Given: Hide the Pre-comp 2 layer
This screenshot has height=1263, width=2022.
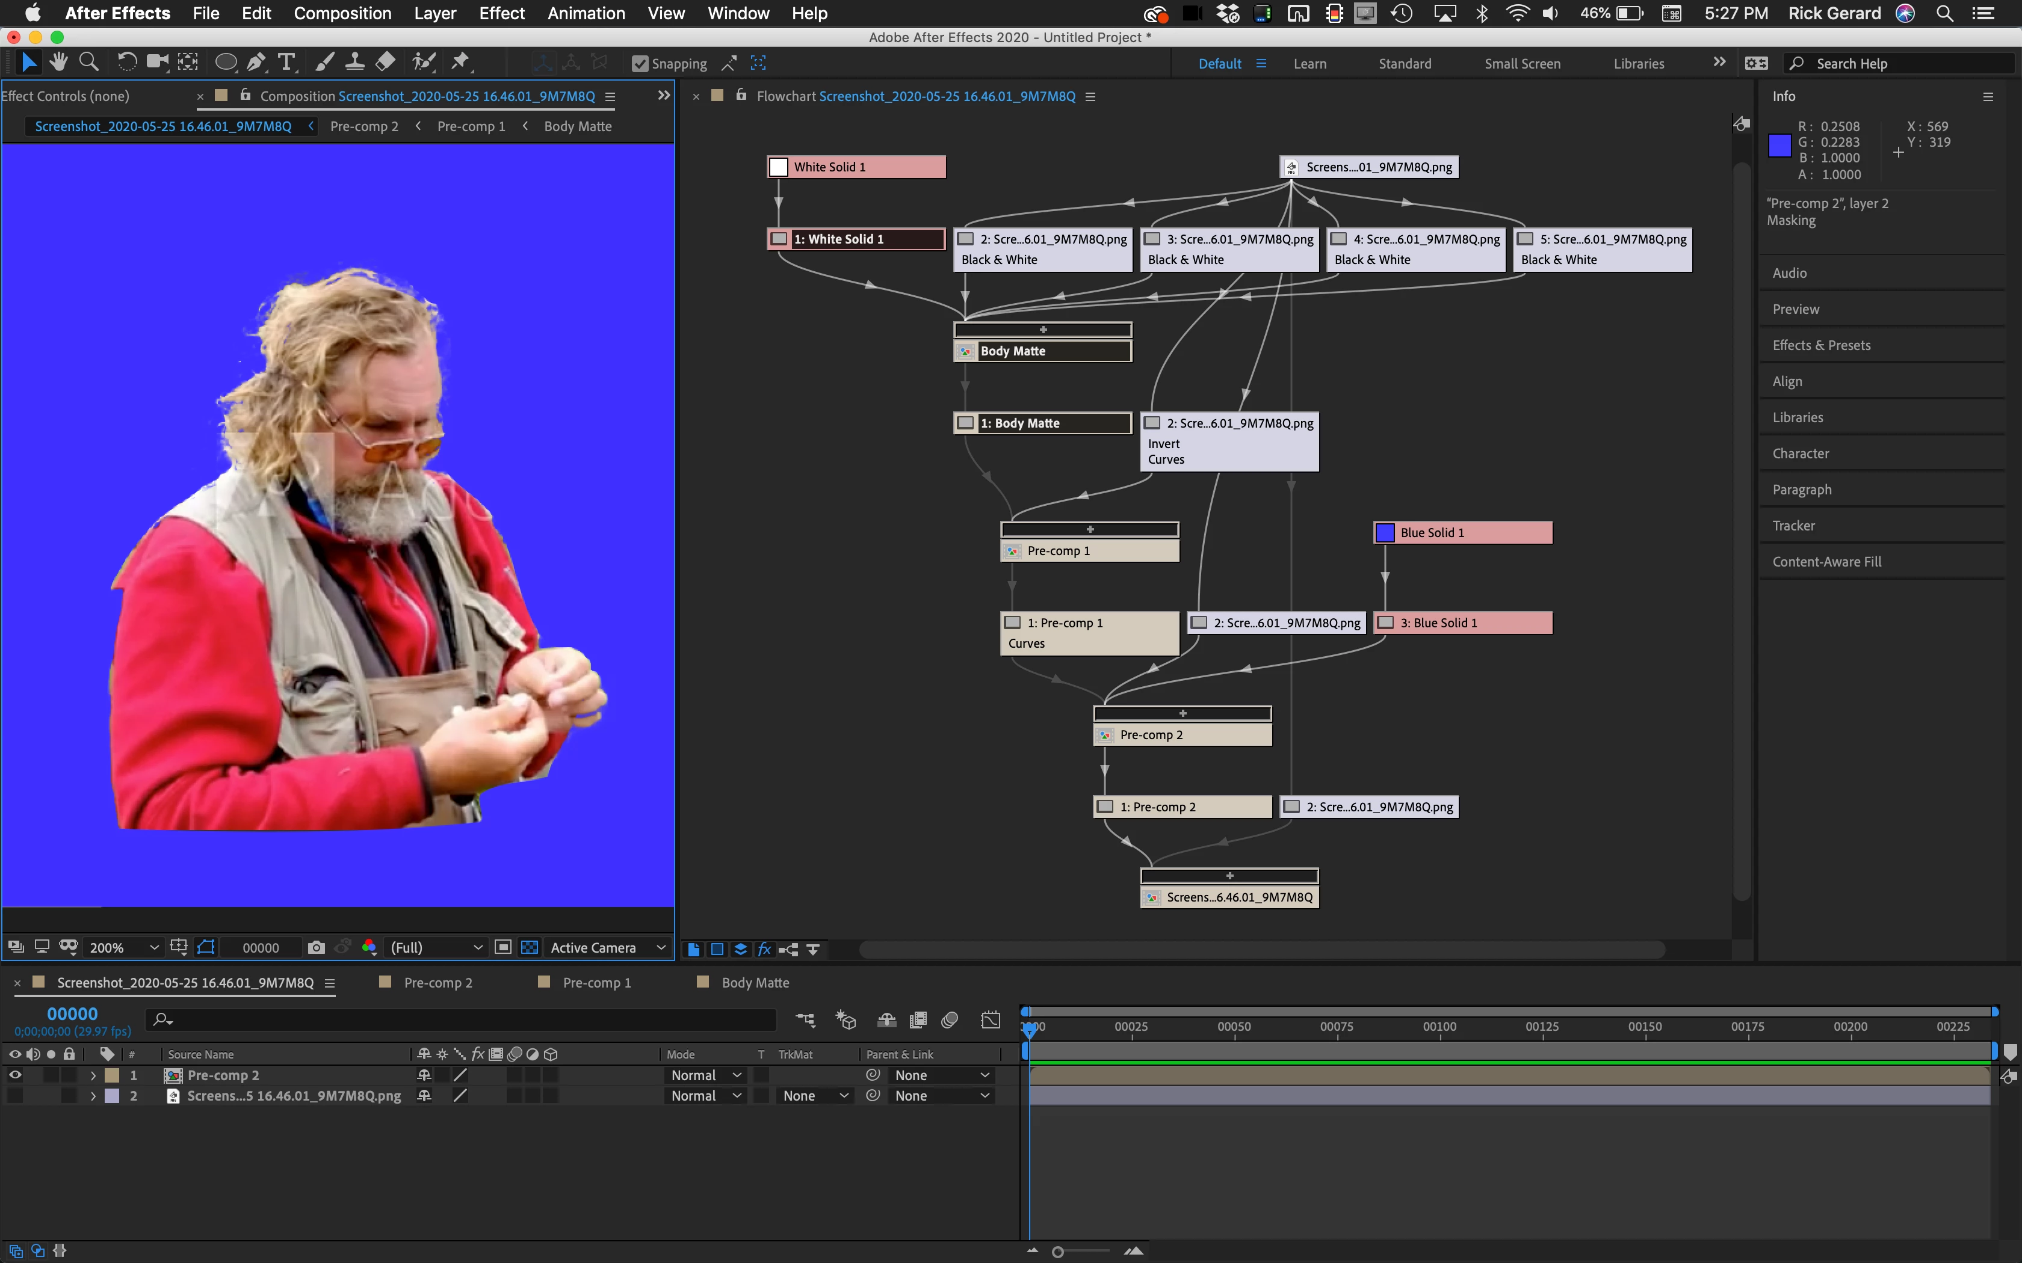Looking at the screenshot, I should click(x=15, y=1075).
